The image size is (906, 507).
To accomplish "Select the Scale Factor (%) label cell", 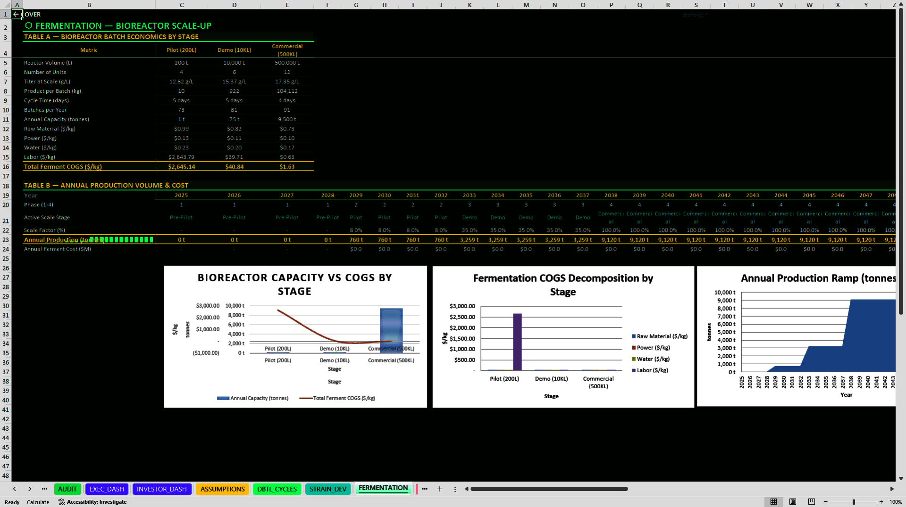I will pyautogui.click(x=89, y=230).
